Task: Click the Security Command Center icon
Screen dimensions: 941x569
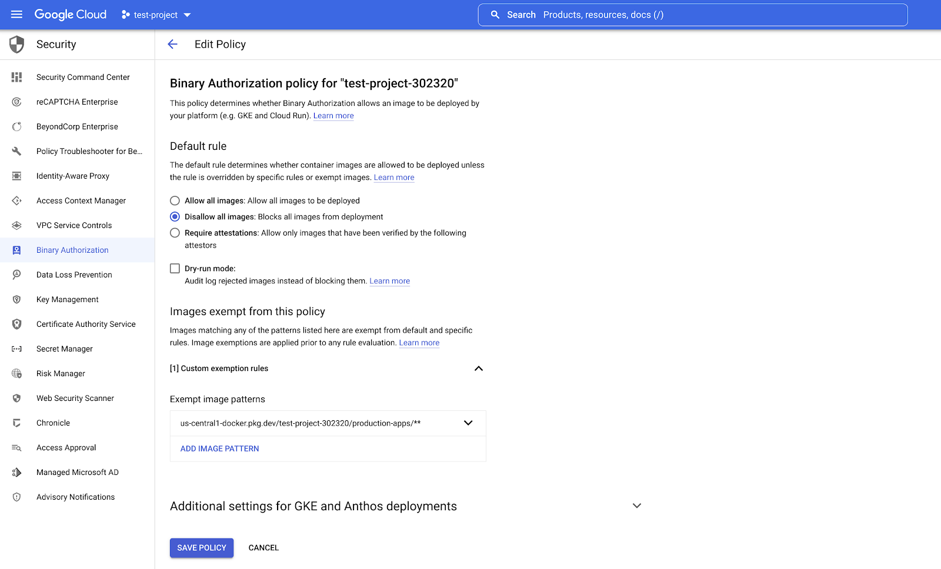Action: coord(16,77)
